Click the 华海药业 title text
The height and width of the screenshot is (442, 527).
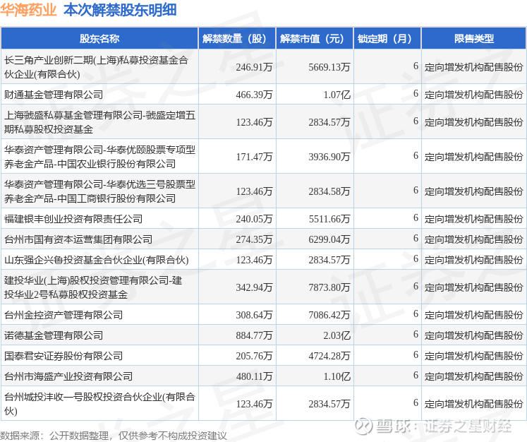click(28, 10)
